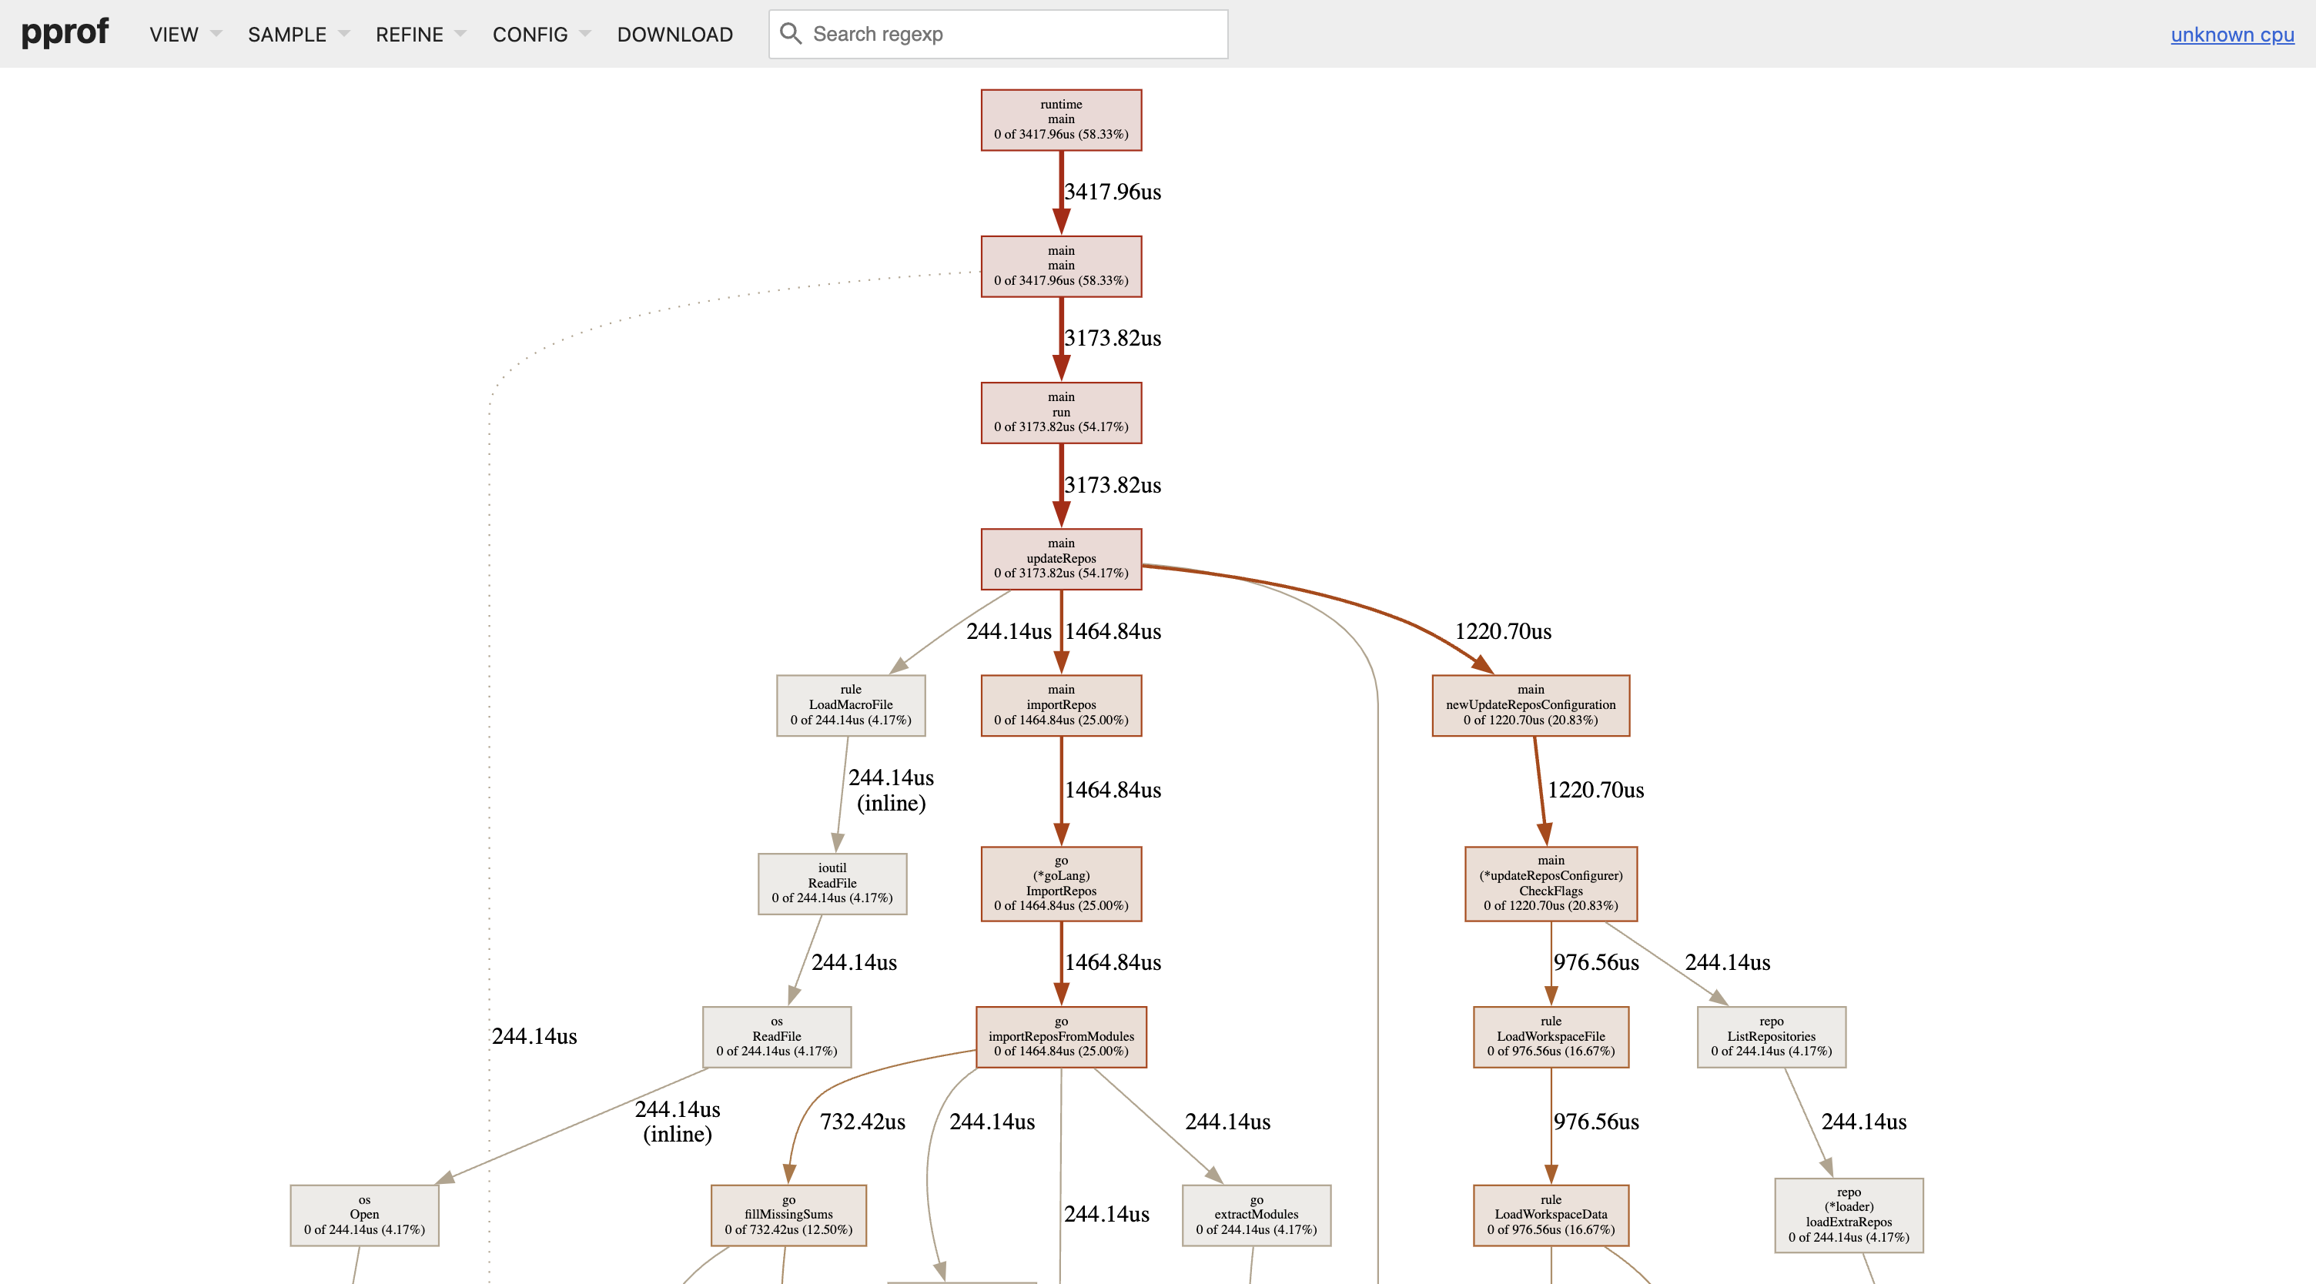Image resolution: width=2316 pixels, height=1284 pixels.
Task: Select the ioutil ReadFile node
Action: point(832,883)
